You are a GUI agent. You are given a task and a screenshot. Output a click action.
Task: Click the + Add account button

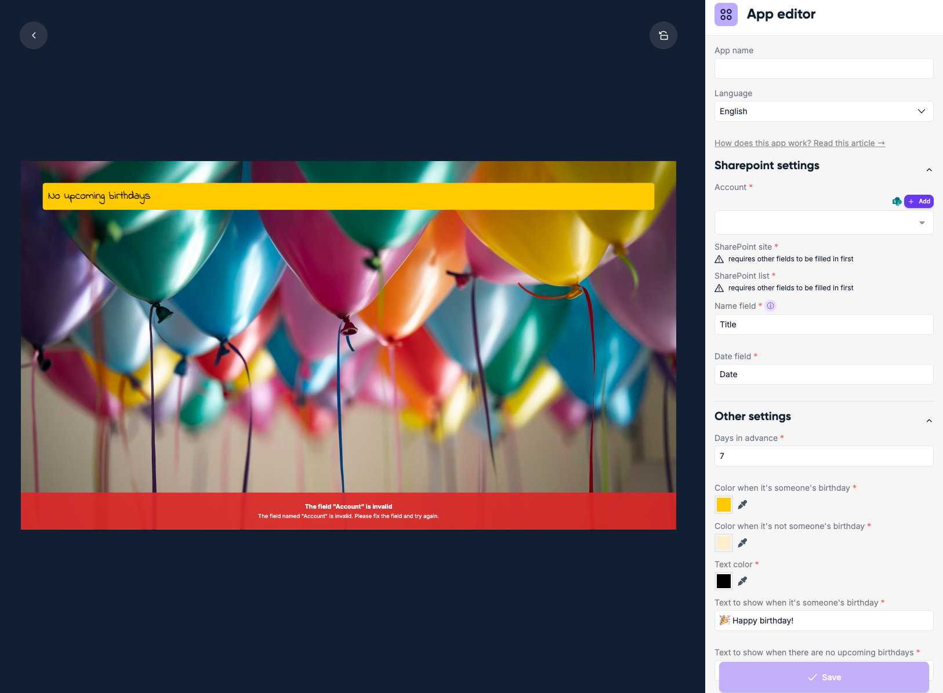pos(919,201)
